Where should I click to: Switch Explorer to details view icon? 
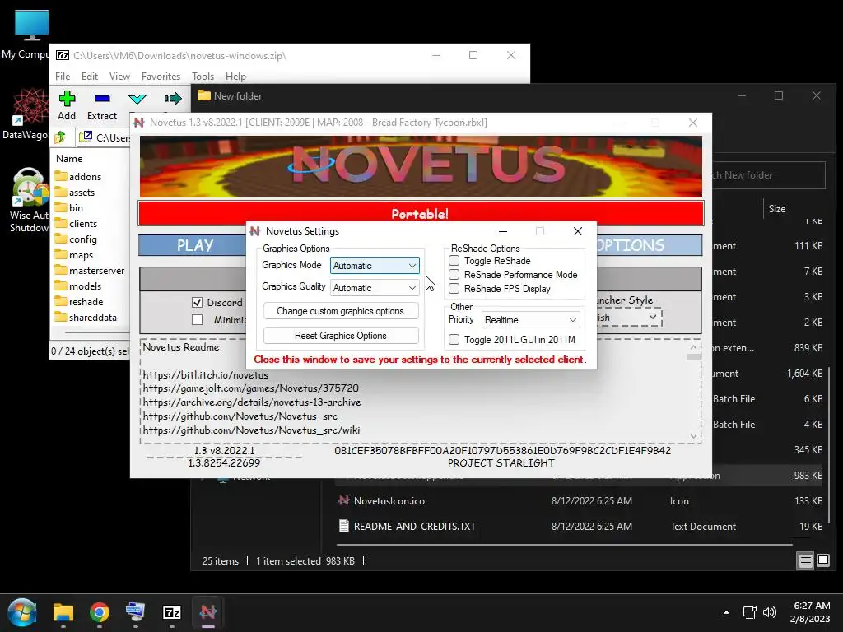805,560
